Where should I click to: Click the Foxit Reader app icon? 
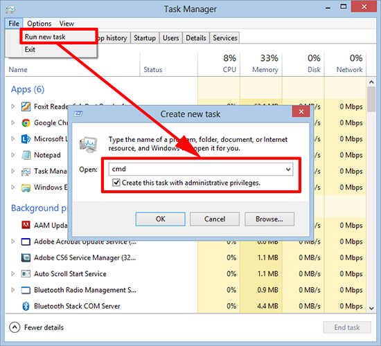point(26,107)
